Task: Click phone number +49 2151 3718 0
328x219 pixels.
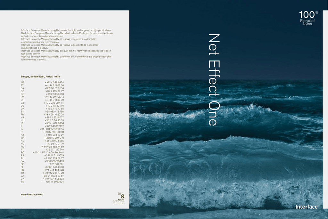Action: click(55, 106)
